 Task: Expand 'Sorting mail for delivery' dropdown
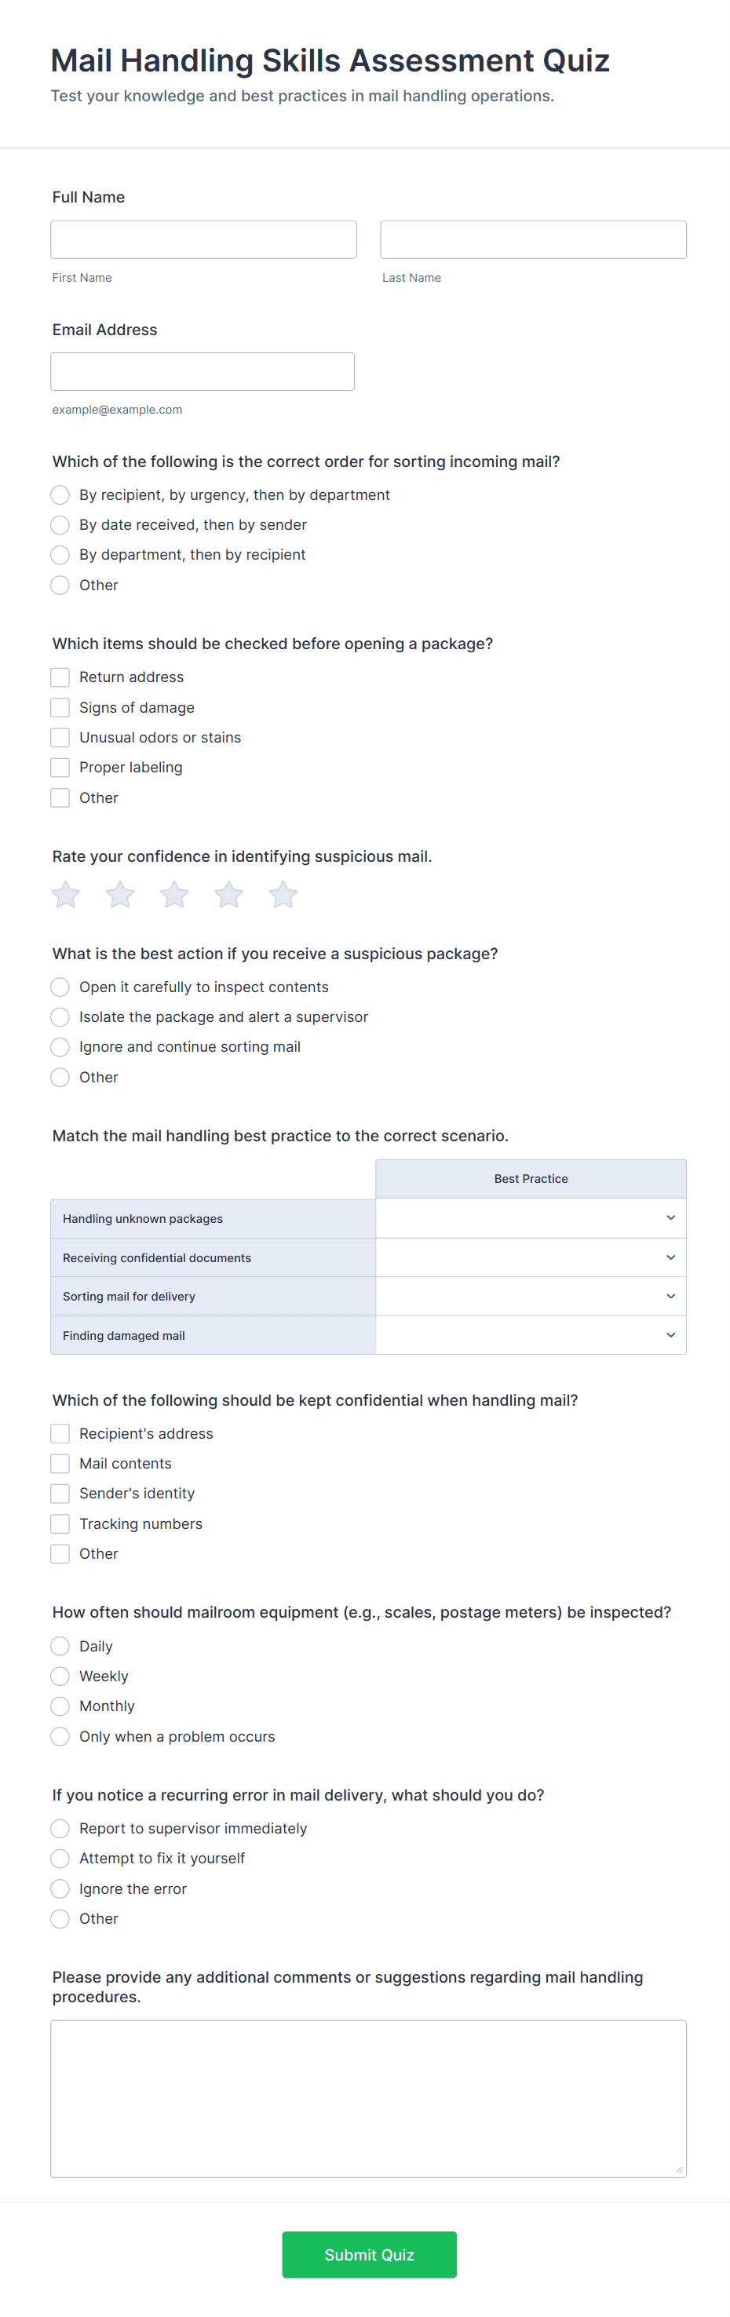(x=531, y=1296)
